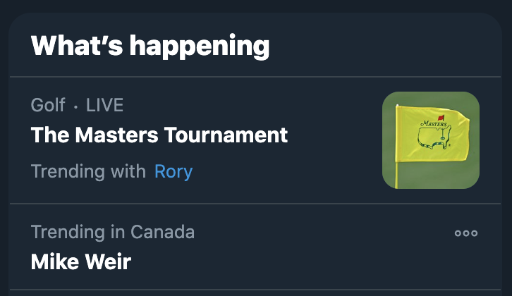This screenshot has width=512, height=296.
Task: Click the What's happening heading
Action: click(150, 46)
